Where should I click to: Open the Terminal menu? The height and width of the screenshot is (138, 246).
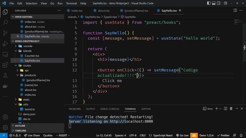coord(71,3)
